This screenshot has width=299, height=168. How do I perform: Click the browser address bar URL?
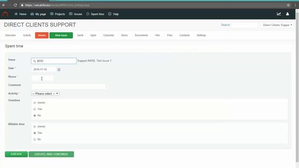[x=57, y=5]
